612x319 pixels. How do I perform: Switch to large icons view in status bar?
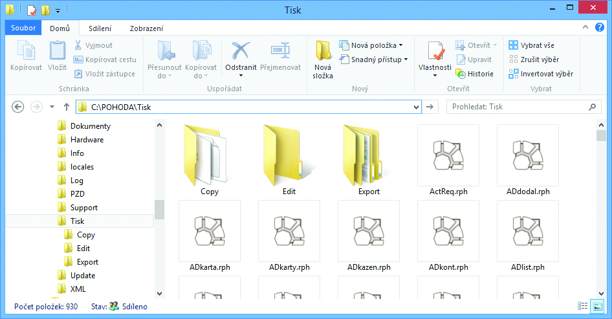[598, 307]
